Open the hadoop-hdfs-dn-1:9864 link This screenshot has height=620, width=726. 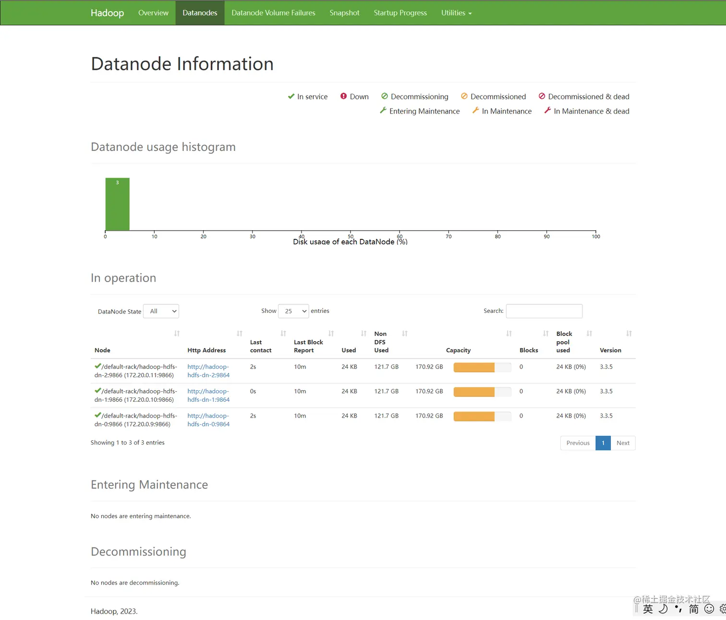[x=208, y=396]
